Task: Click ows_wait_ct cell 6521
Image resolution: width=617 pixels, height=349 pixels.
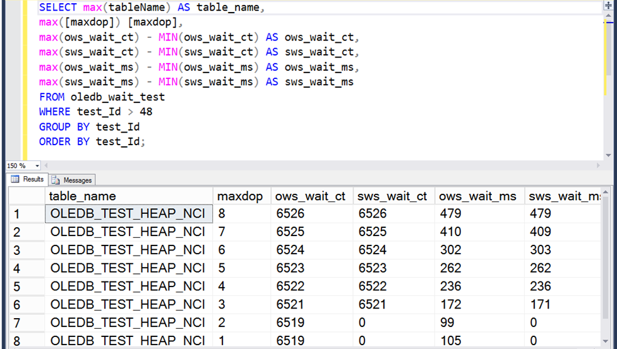Action: click(311, 304)
